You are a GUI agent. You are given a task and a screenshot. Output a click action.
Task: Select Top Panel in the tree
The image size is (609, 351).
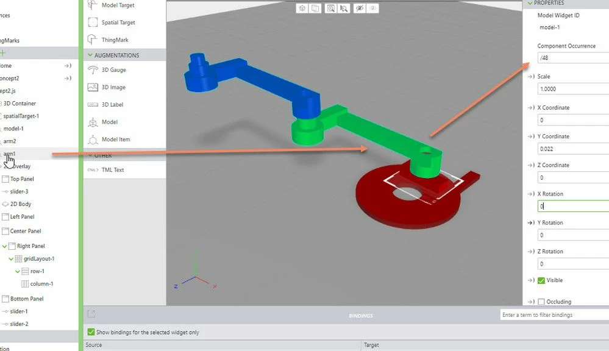22,179
